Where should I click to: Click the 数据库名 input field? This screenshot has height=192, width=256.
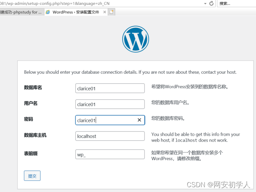pyautogui.click(x=110, y=88)
